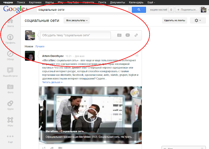Open the gear settings dropdown

[198, 21]
